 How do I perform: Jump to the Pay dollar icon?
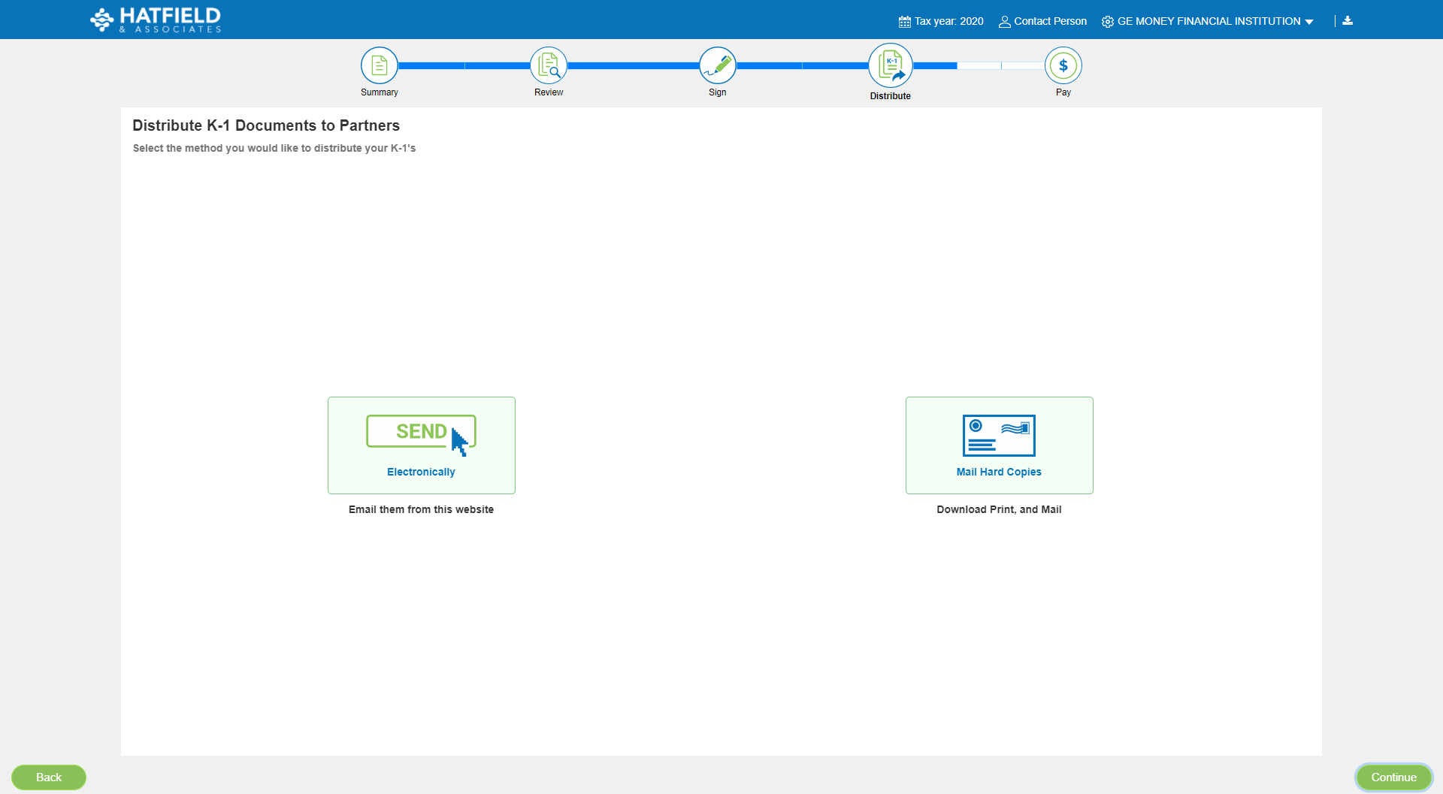coord(1063,65)
